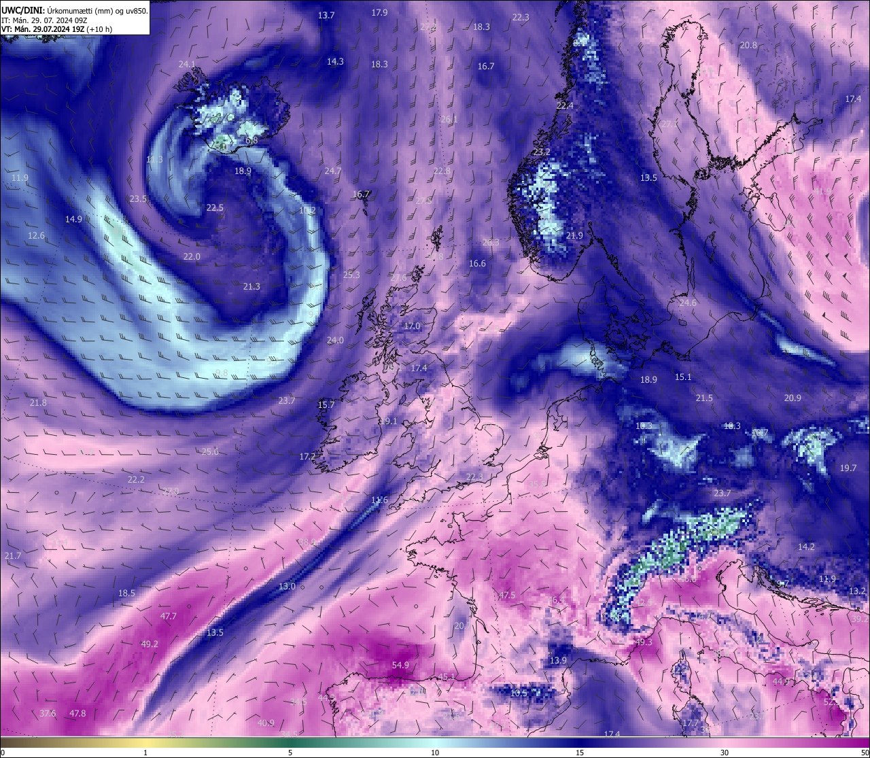Click the 49.2 map value
Image resolution: width=870 pixels, height=758 pixels.
[x=150, y=644]
